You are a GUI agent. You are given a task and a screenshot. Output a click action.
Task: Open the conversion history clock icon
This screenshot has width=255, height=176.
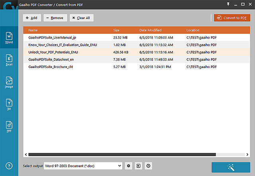tap(148, 166)
